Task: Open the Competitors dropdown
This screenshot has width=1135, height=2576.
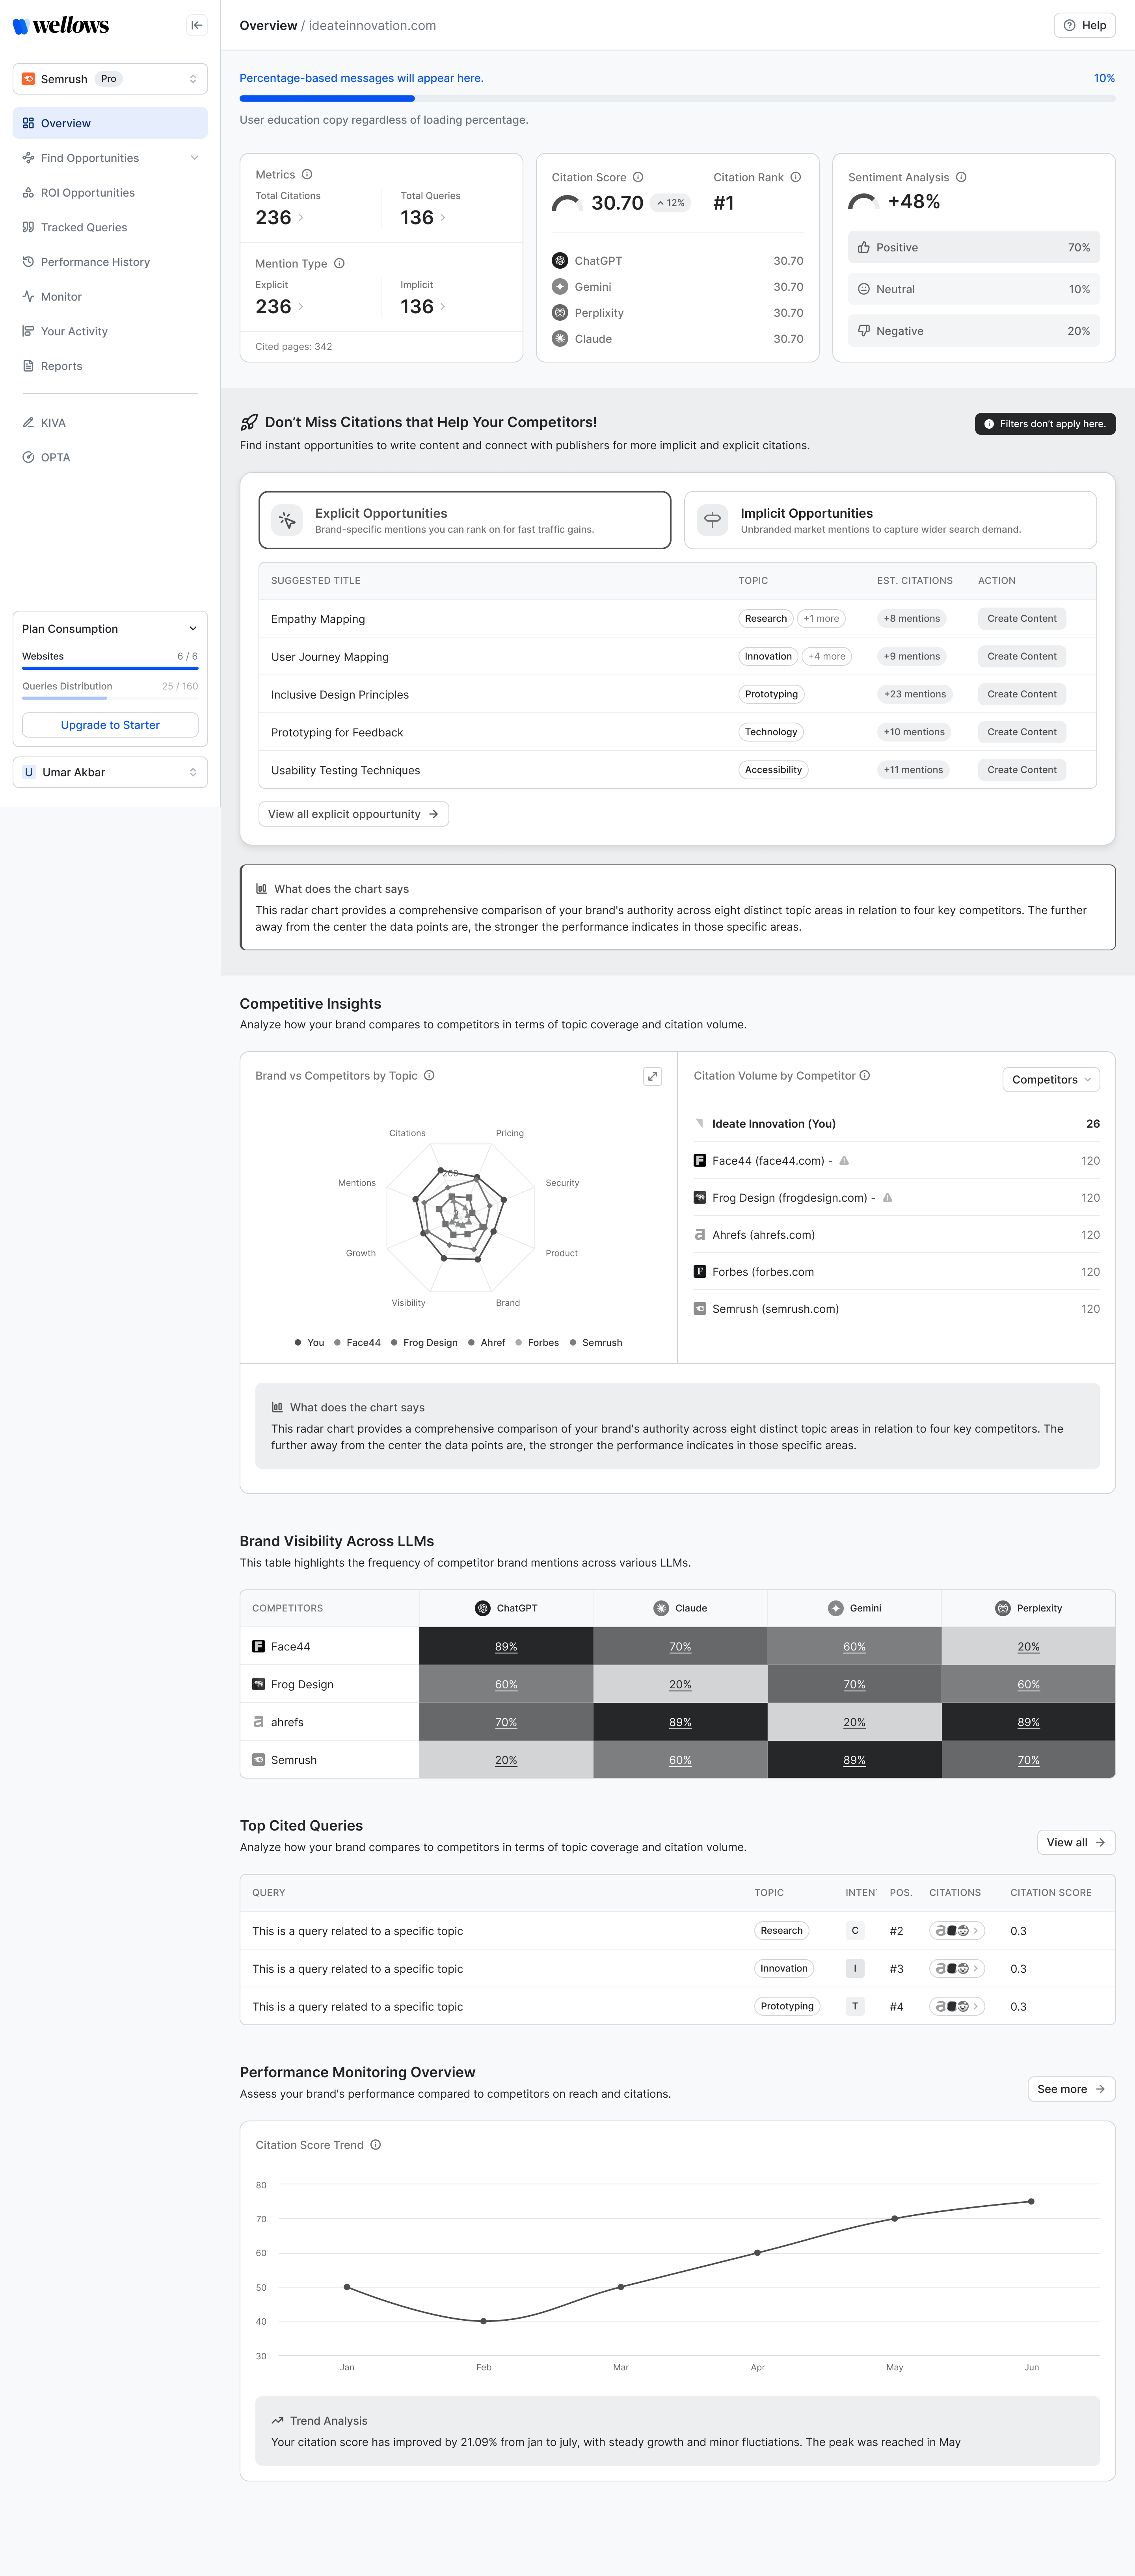Action: (x=1051, y=1079)
